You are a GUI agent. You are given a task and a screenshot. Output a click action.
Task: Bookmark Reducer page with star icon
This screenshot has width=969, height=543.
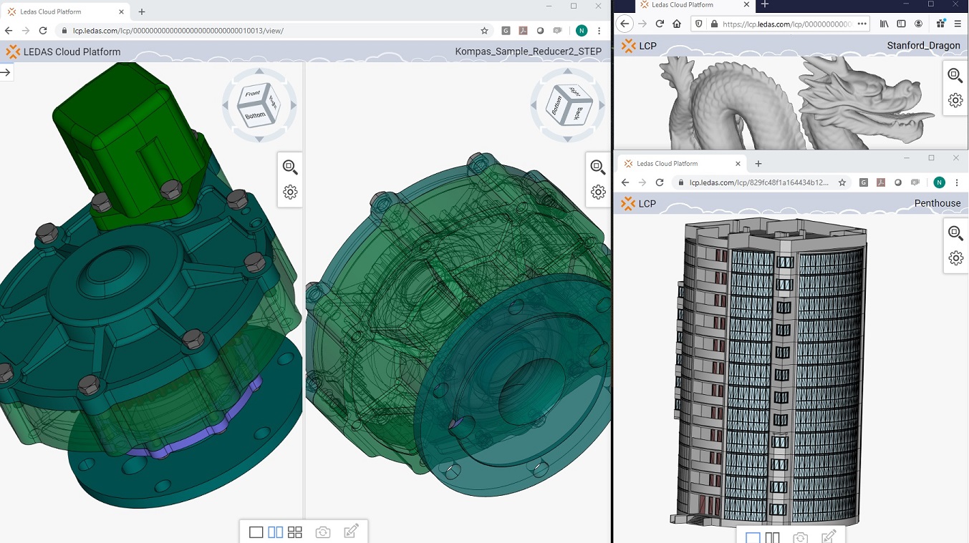[x=484, y=31]
